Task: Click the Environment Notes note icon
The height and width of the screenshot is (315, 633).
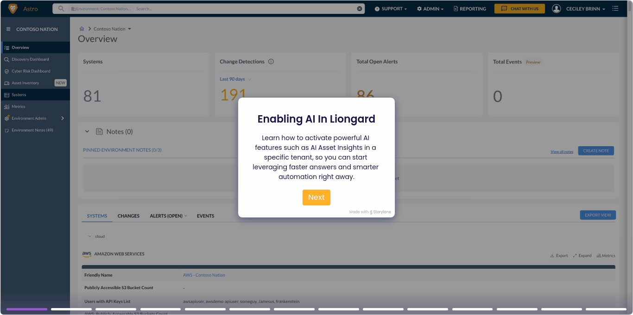Action: coord(6,130)
